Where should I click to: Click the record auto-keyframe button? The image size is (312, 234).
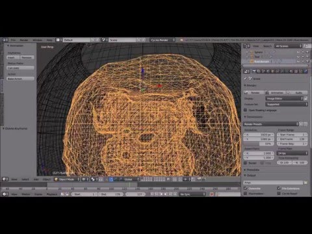tap(212, 194)
